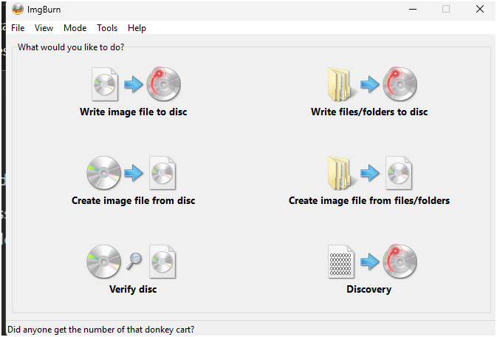Click the 'What would you like to do?' heading
The width and height of the screenshot is (497, 337).
[71, 47]
